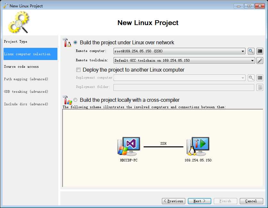Select Build locally with a cross-compiler

point(75,100)
